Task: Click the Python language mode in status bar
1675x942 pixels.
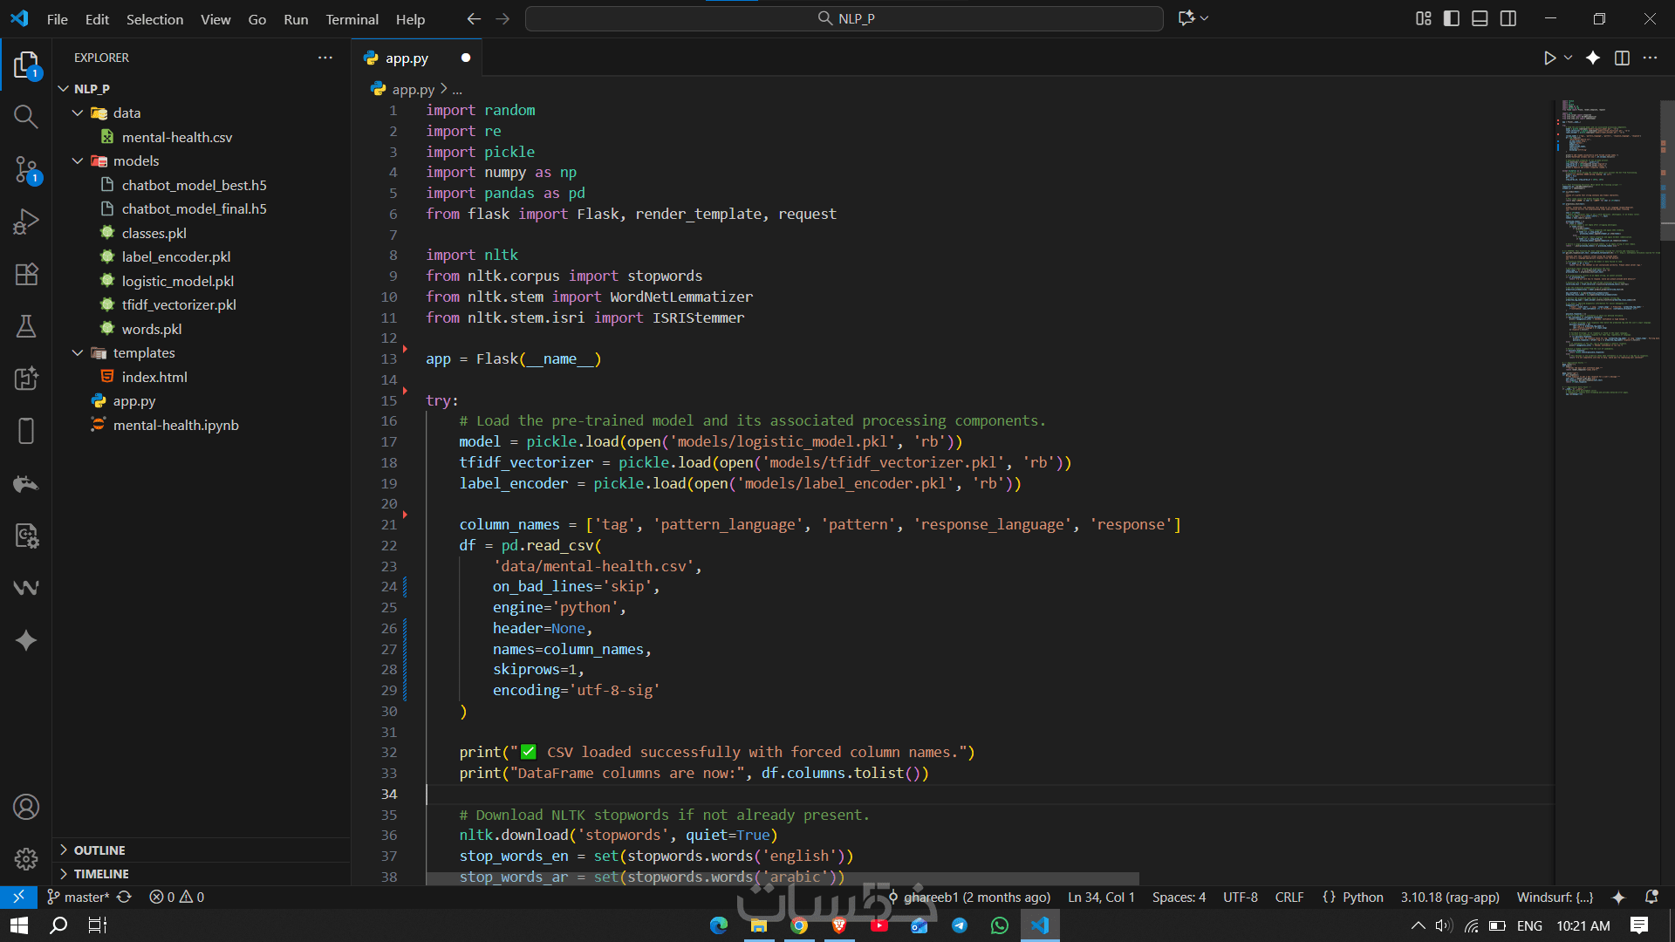Action: pyautogui.click(x=1362, y=897)
